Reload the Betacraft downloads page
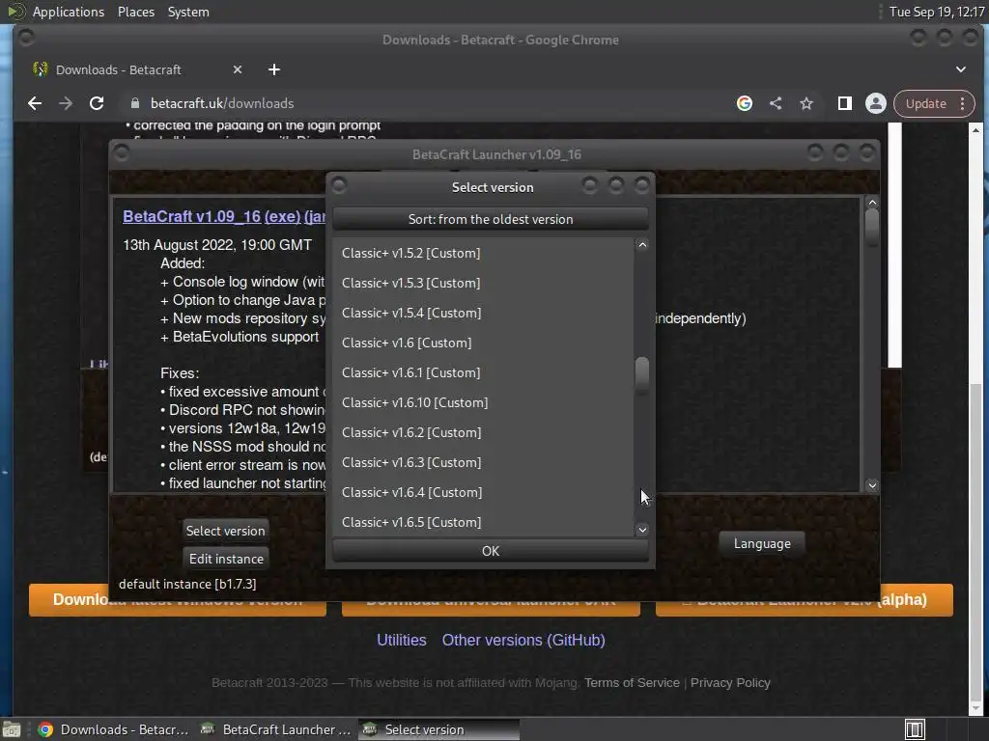This screenshot has height=741, width=989. click(97, 103)
